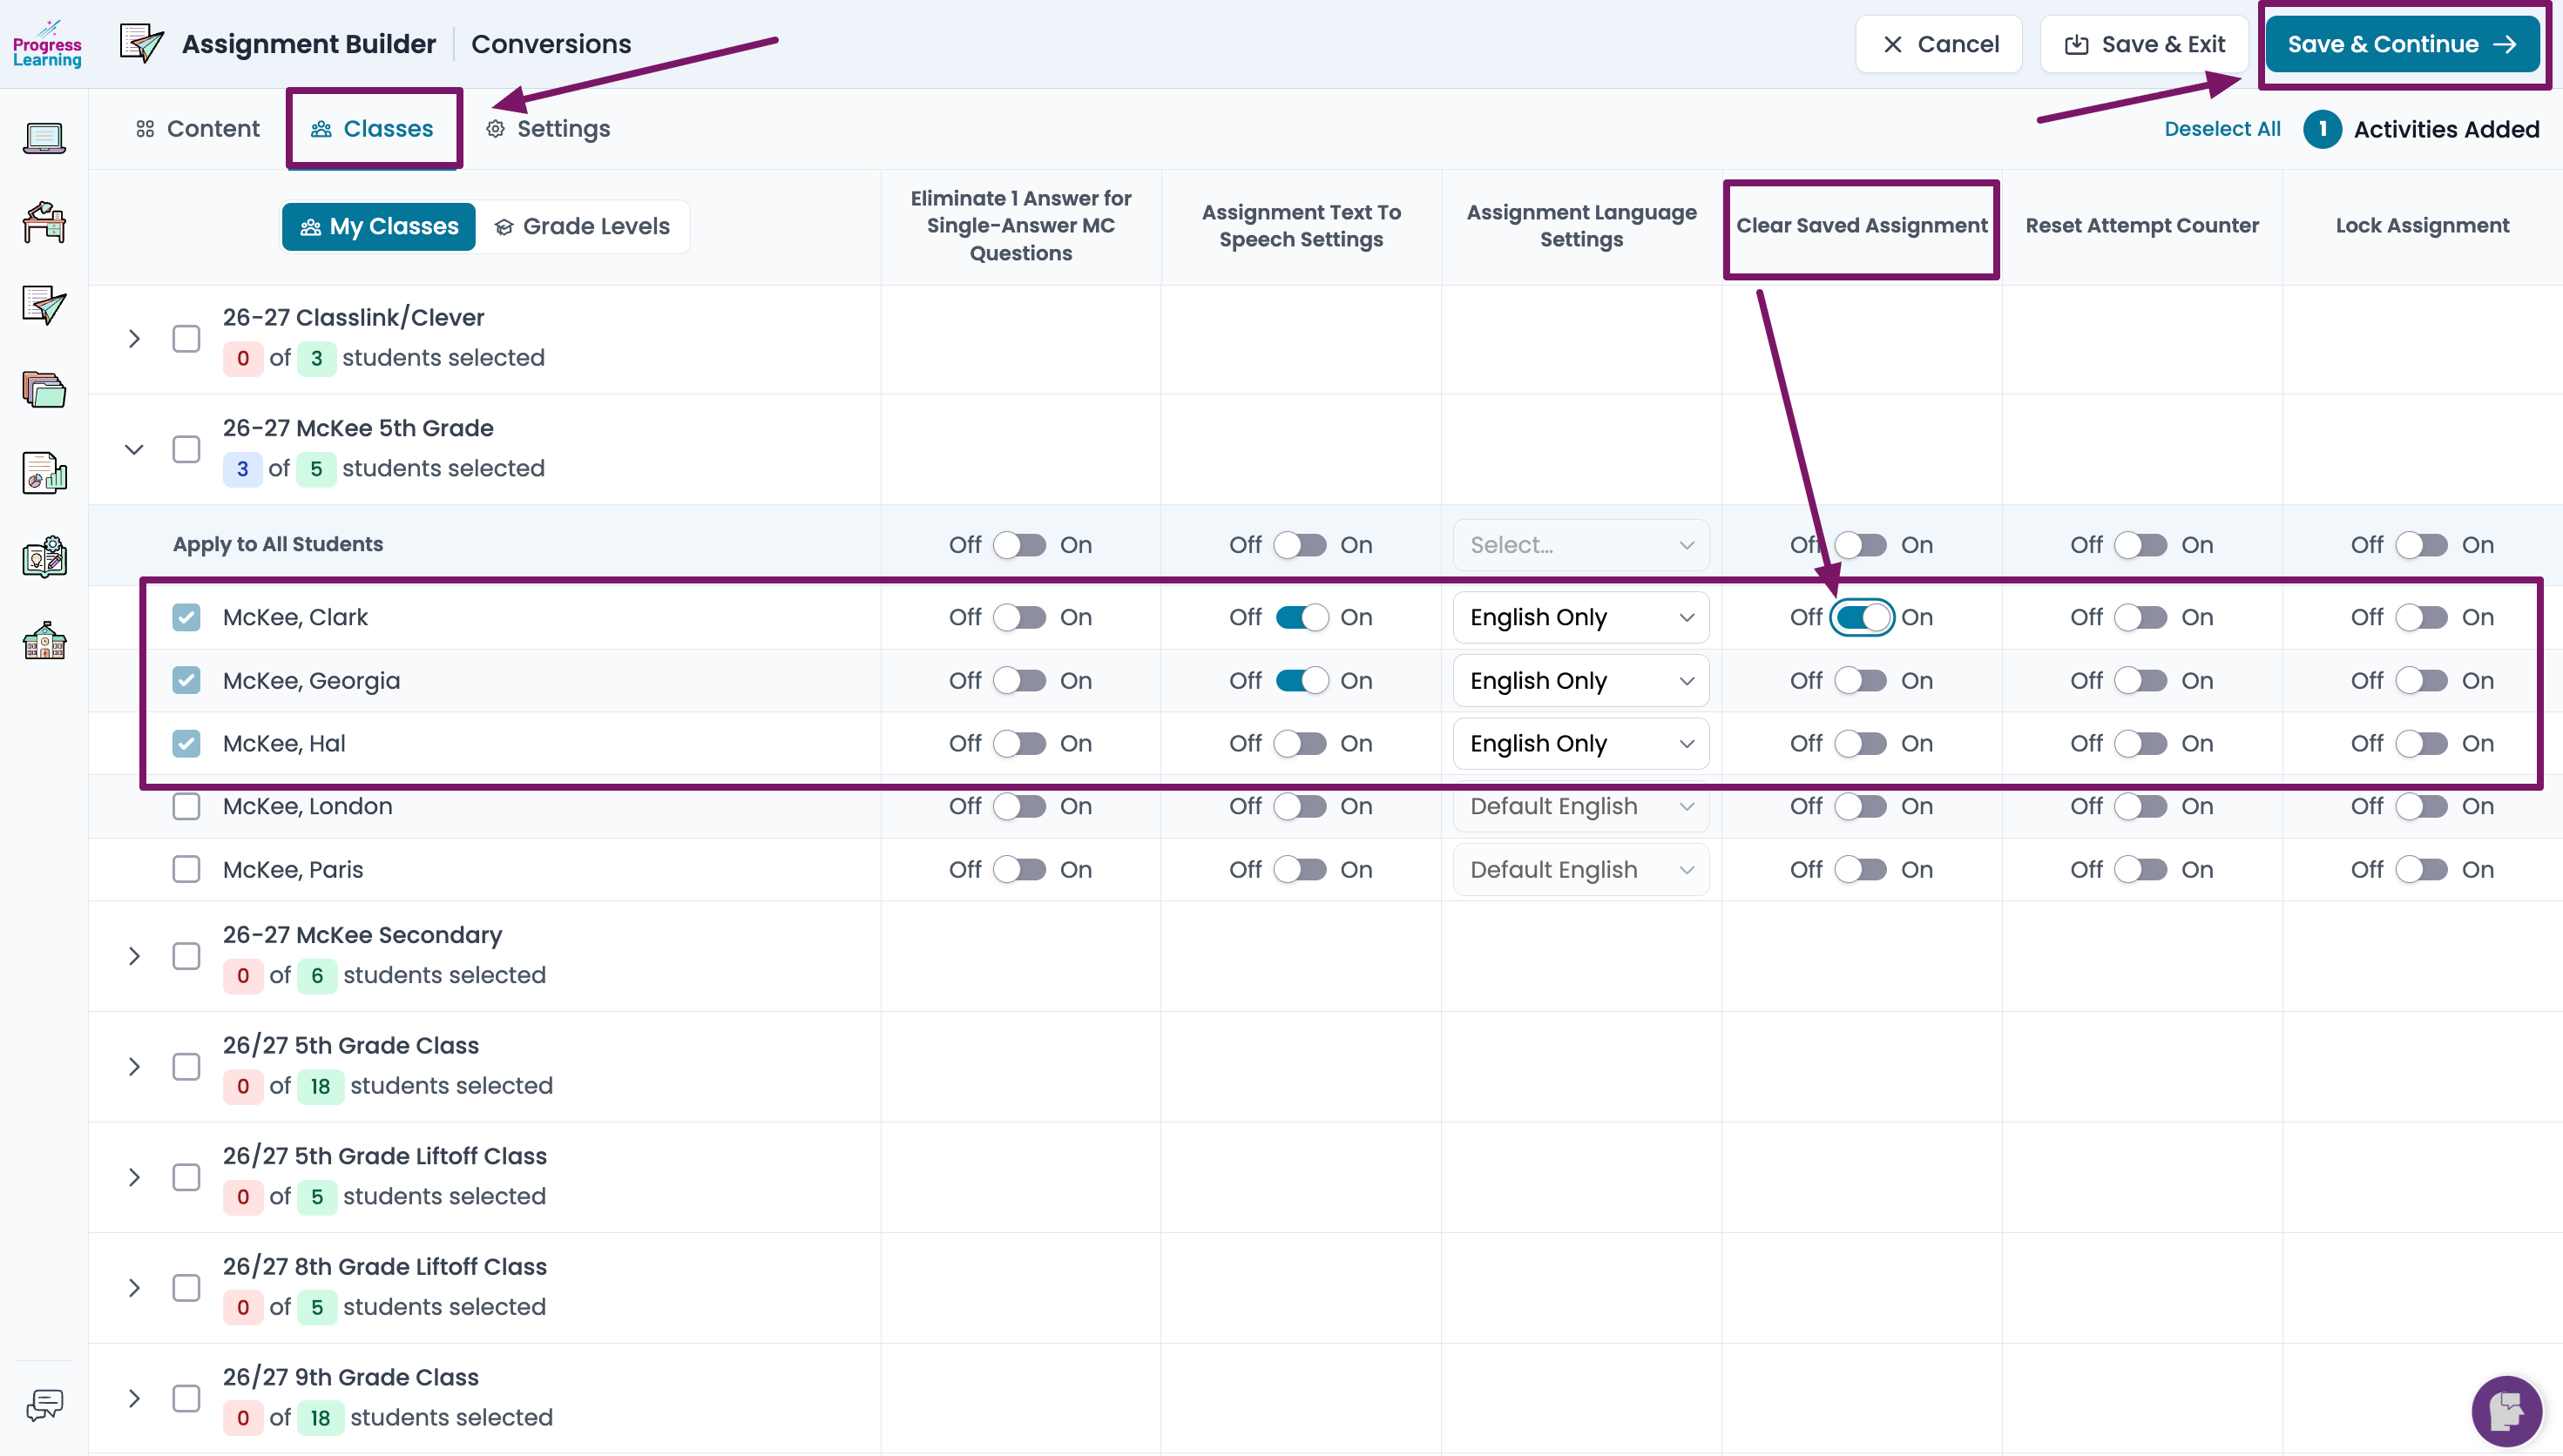Collapse the 26-27 McKee 5th Grade class

134,449
